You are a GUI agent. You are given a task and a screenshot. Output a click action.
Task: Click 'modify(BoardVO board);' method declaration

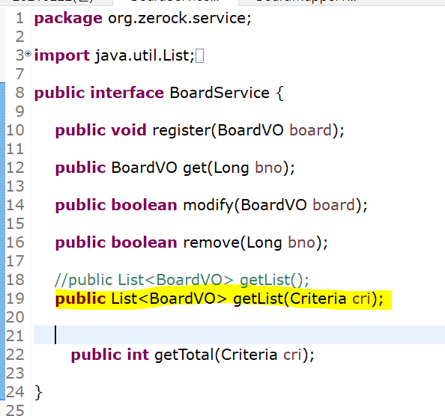(275, 205)
